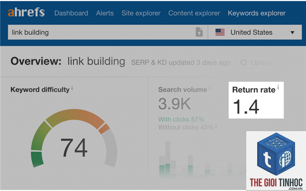Click the Update button

tap(257, 63)
